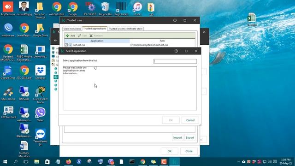The width and height of the screenshot is (295, 166).
Task: Open the notification center icon
Action: pos(275,162)
